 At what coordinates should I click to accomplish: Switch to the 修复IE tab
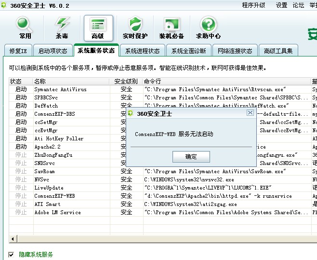18,51
